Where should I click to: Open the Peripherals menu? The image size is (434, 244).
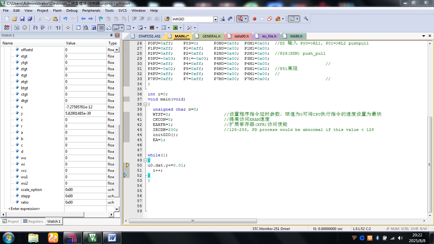coord(91,10)
